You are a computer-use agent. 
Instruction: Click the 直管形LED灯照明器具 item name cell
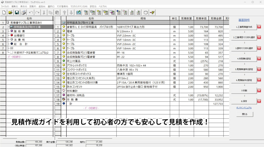click(x=91, y=27)
